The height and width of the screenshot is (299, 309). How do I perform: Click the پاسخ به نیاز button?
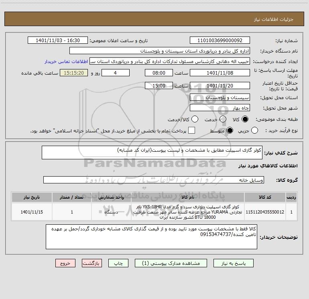click(x=234, y=263)
